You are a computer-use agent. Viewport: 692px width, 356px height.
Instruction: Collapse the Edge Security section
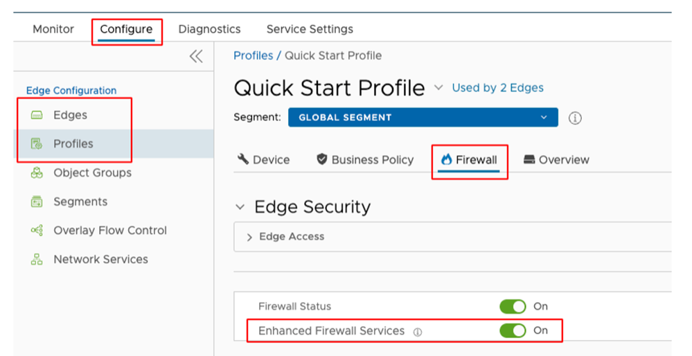pos(240,207)
